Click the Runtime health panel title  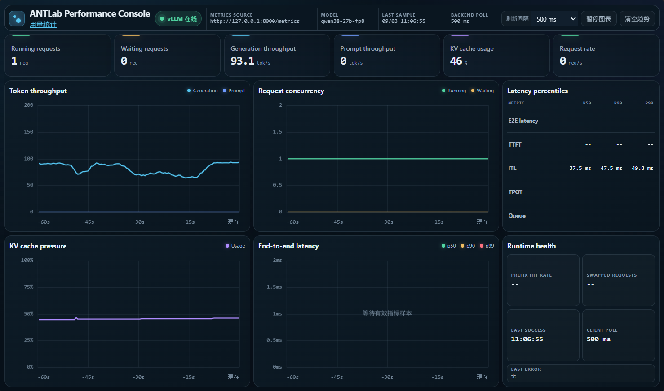pos(531,246)
